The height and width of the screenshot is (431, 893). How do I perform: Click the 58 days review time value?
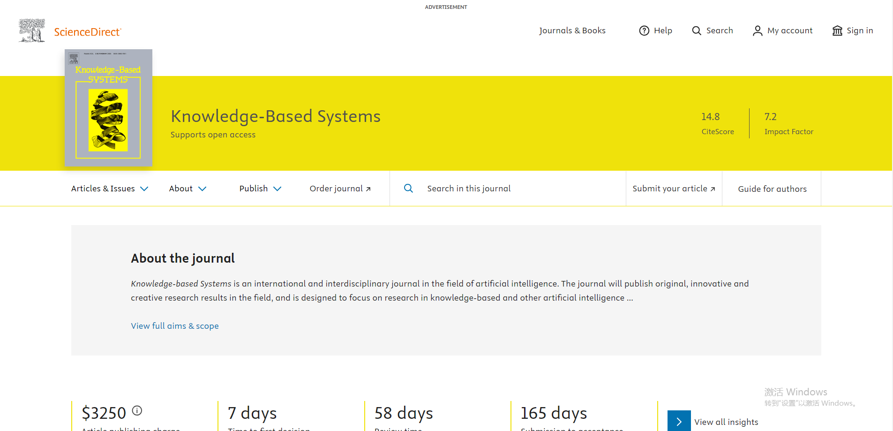[404, 413]
